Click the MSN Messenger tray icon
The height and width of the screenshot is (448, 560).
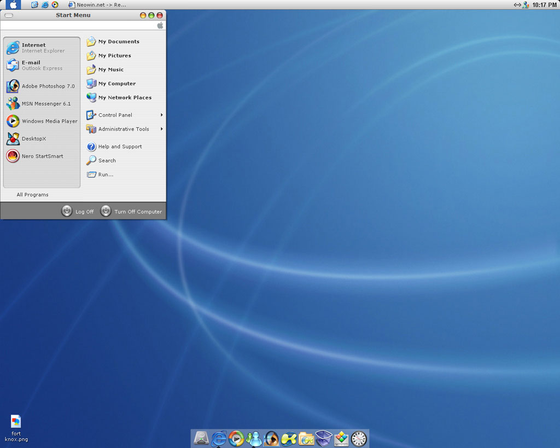pos(526,5)
